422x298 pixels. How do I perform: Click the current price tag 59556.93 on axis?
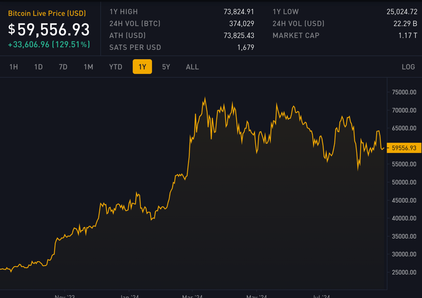click(x=404, y=148)
